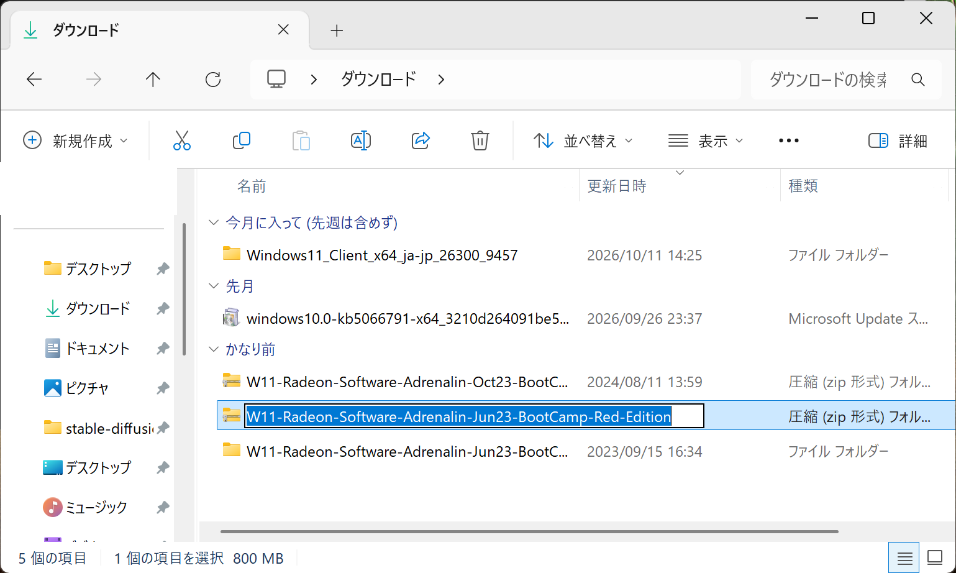
Task: Click Windows11_Client folder icon
Action: pyautogui.click(x=232, y=254)
